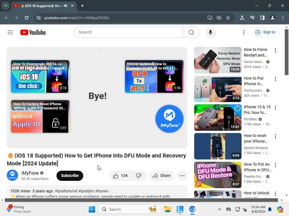The width and height of the screenshot is (289, 216).
Task: Open menu for How to reset your iPhone video
Action: click(275, 136)
